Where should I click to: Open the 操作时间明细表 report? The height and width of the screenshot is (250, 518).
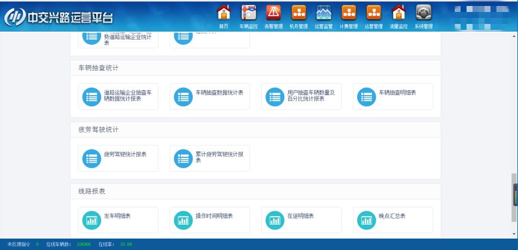tap(210, 219)
